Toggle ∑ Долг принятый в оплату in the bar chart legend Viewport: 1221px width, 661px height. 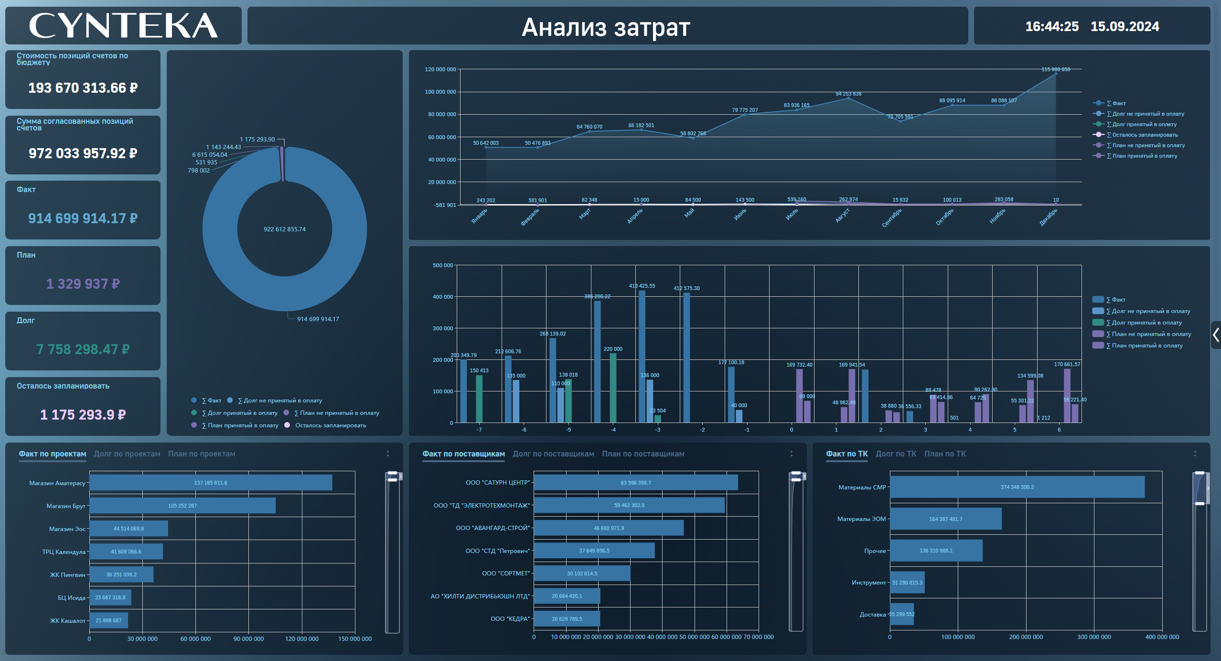coord(1143,323)
